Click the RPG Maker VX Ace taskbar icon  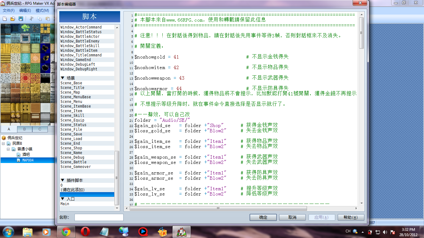(x=182, y=232)
